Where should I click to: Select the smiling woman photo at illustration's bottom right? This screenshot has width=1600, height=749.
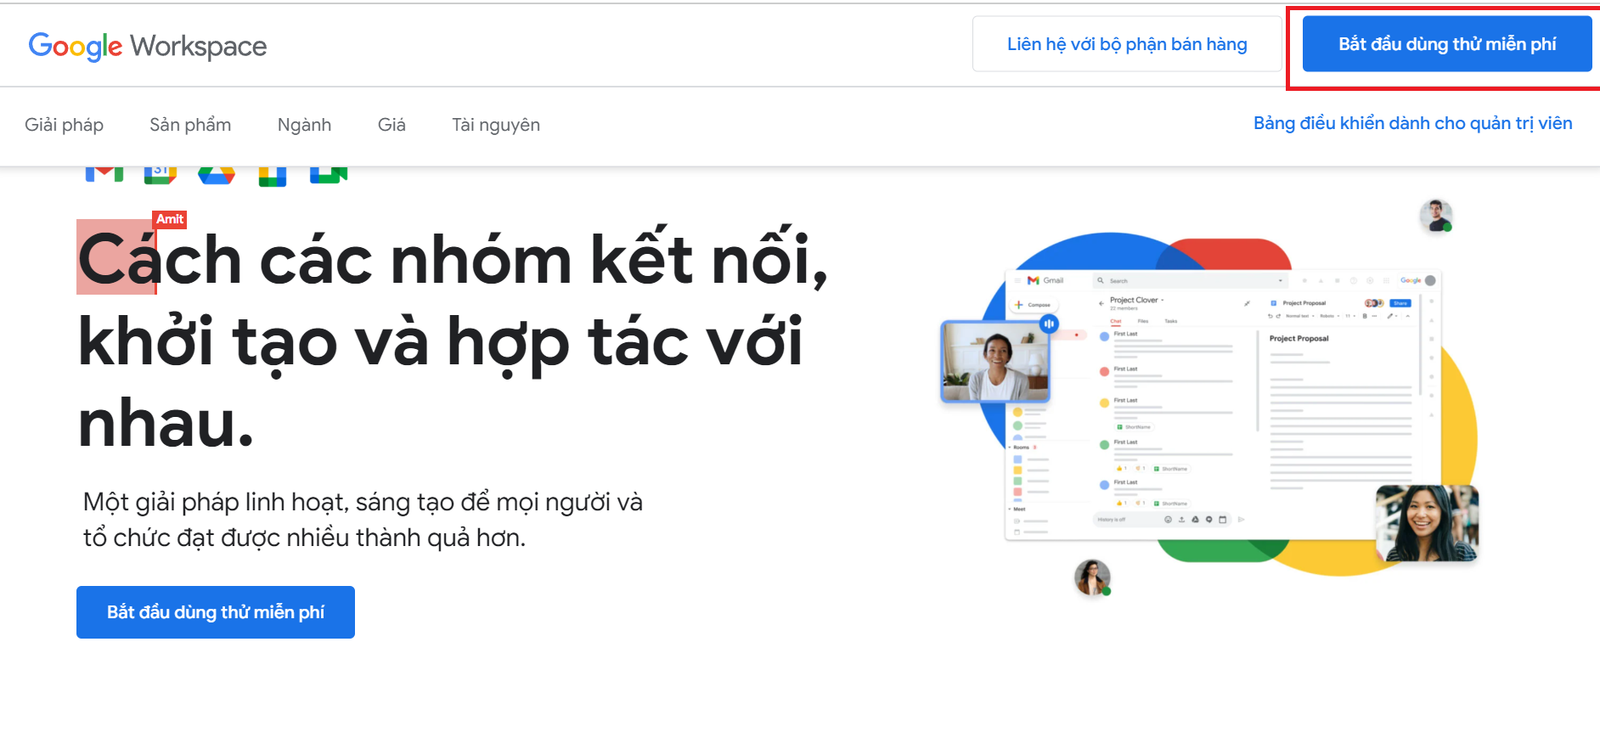click(x=1427, y=523)
